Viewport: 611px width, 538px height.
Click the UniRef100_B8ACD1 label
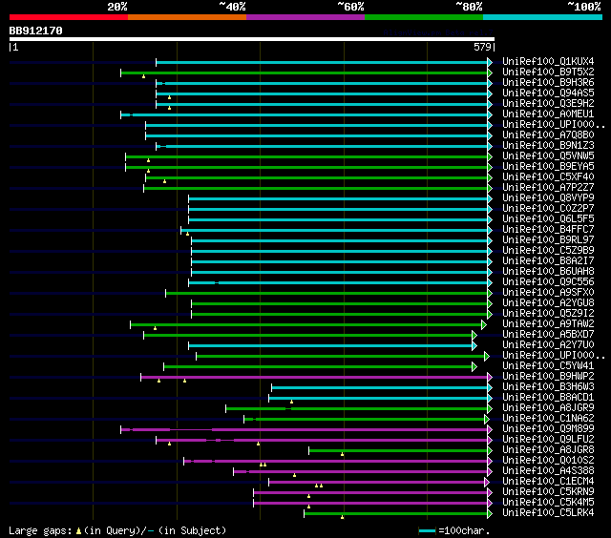548,398
